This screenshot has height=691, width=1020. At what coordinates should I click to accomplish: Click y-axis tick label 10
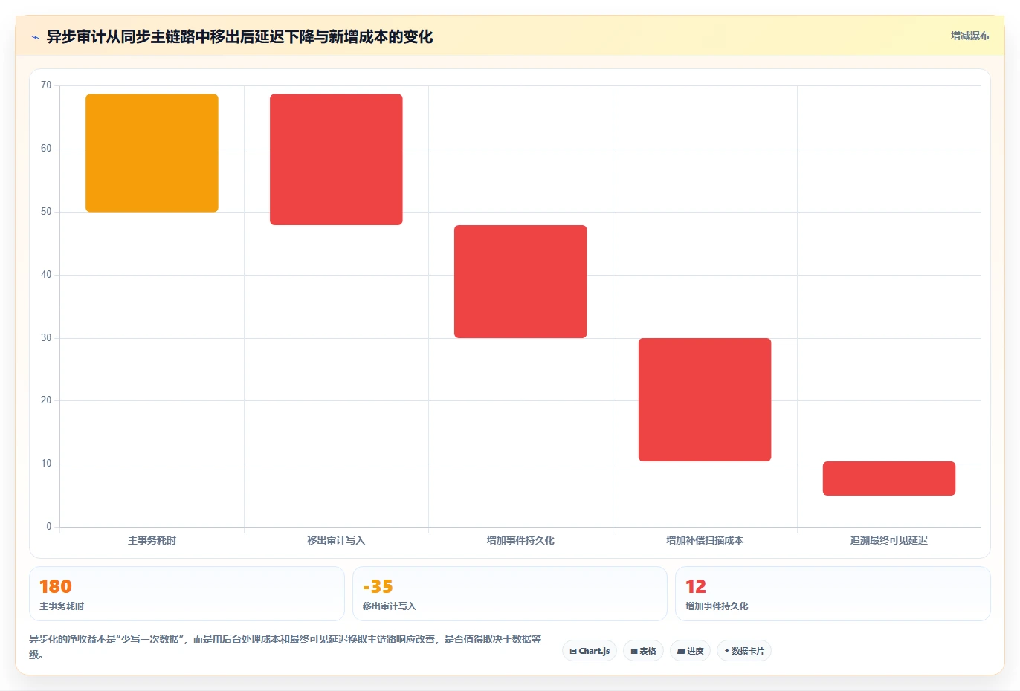46,464
